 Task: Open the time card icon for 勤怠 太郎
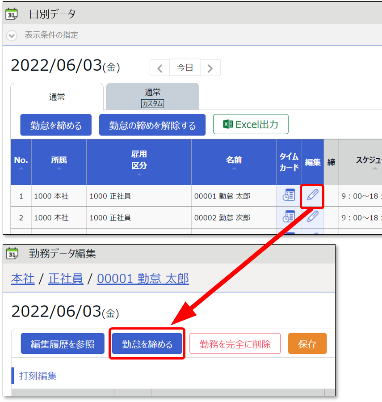[x=289, y=195]
